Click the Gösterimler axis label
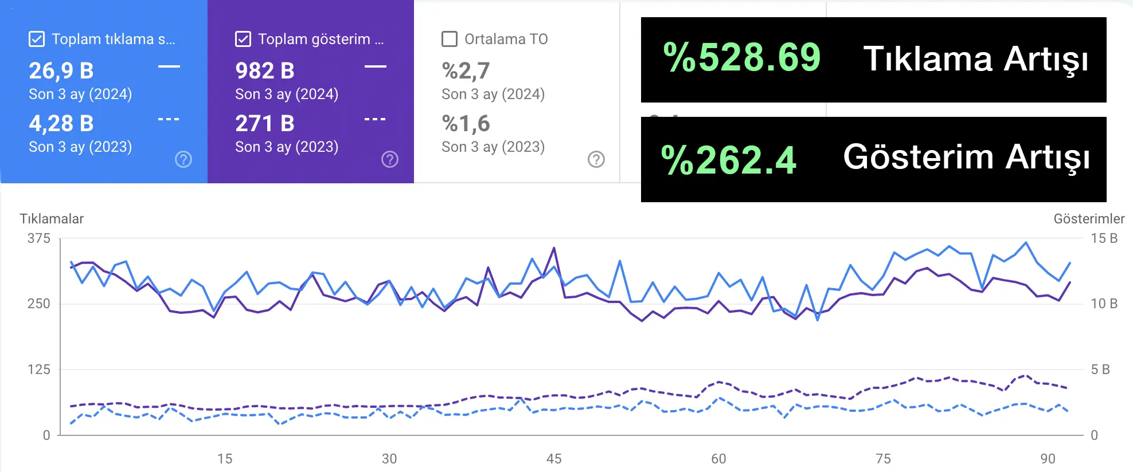1133x472 pixels. pos(1089,219)
